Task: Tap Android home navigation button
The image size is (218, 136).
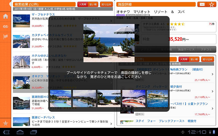Action: pos(20,132)
